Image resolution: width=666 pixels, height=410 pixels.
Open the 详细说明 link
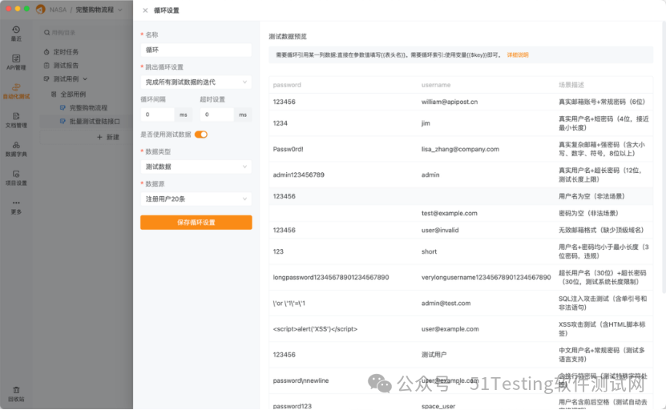click(518, 54)
